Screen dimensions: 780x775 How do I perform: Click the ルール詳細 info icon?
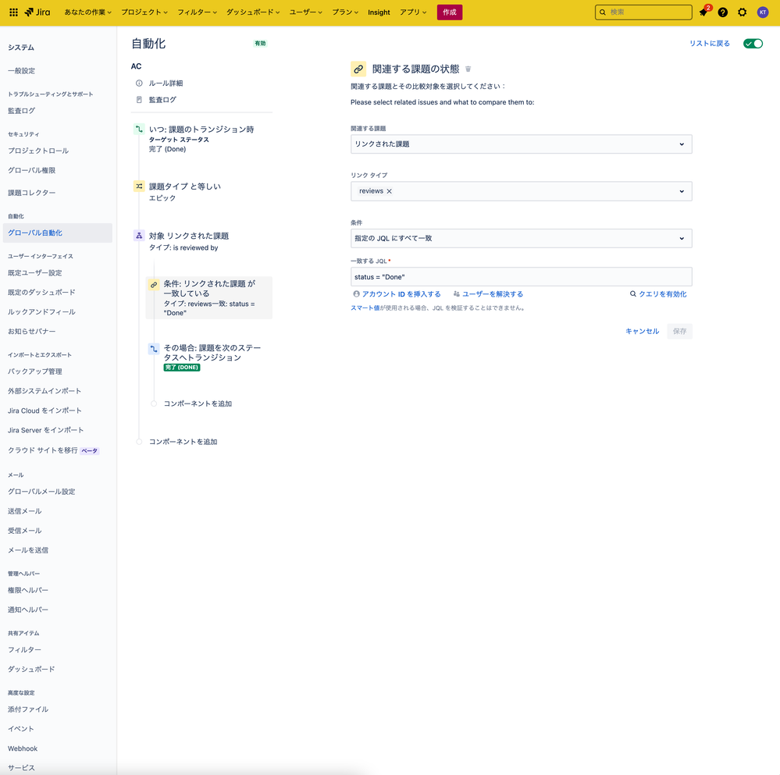click(138, 83)
